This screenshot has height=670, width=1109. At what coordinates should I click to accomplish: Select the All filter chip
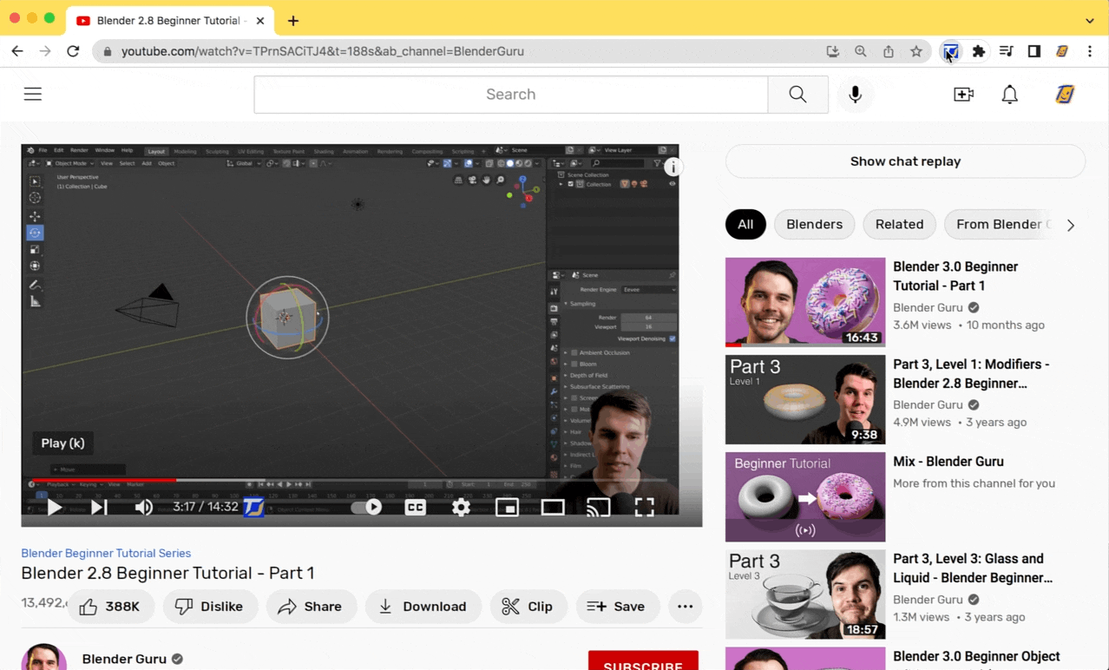745,224
